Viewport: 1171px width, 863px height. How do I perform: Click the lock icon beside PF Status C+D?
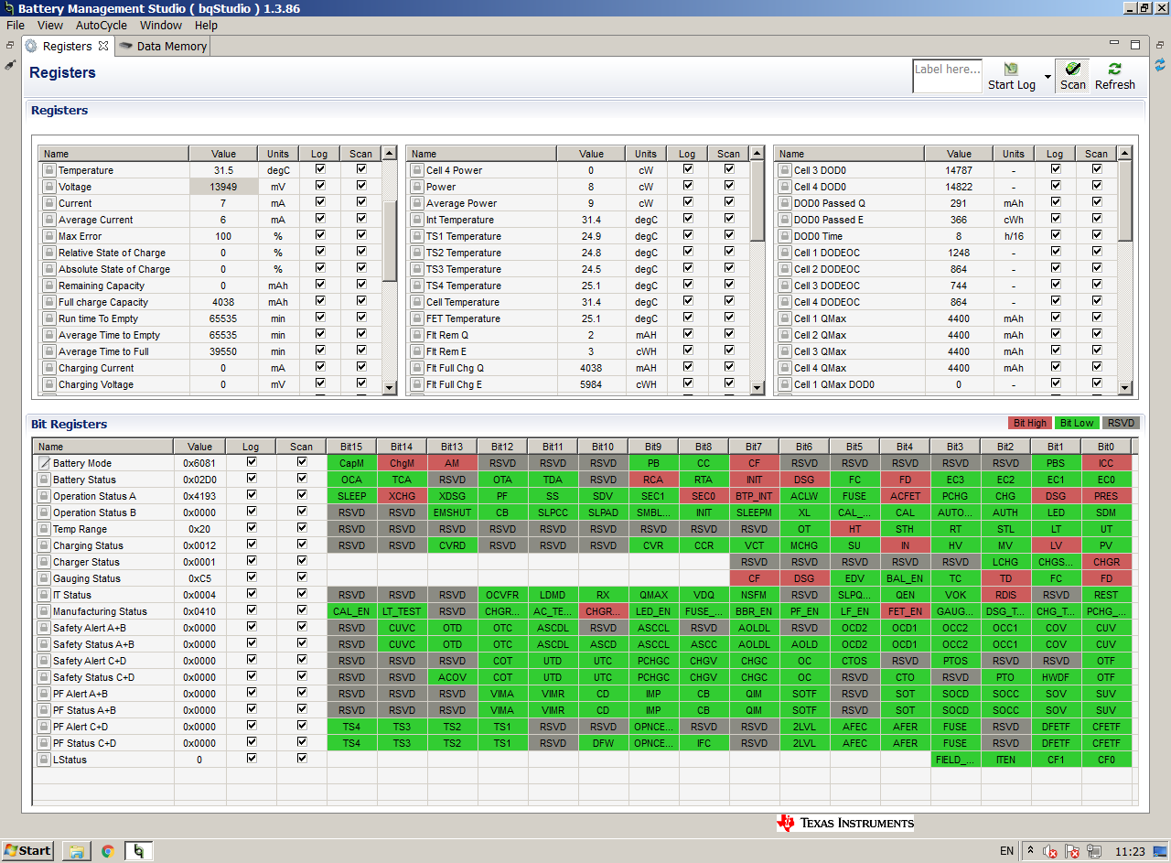44,743
